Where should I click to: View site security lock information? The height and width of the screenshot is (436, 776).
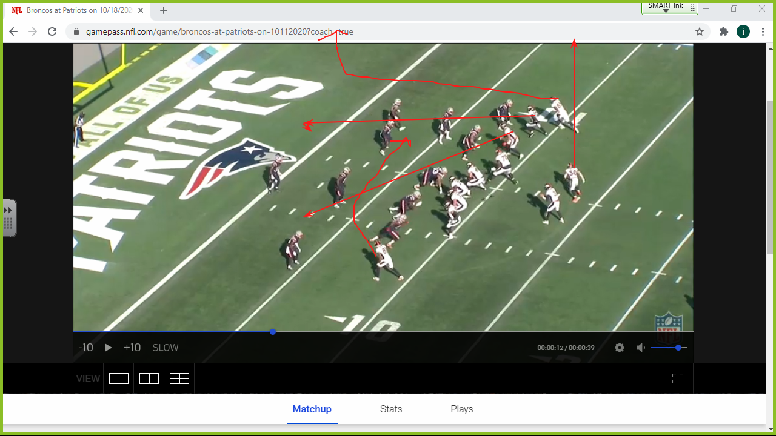point(76,31)
